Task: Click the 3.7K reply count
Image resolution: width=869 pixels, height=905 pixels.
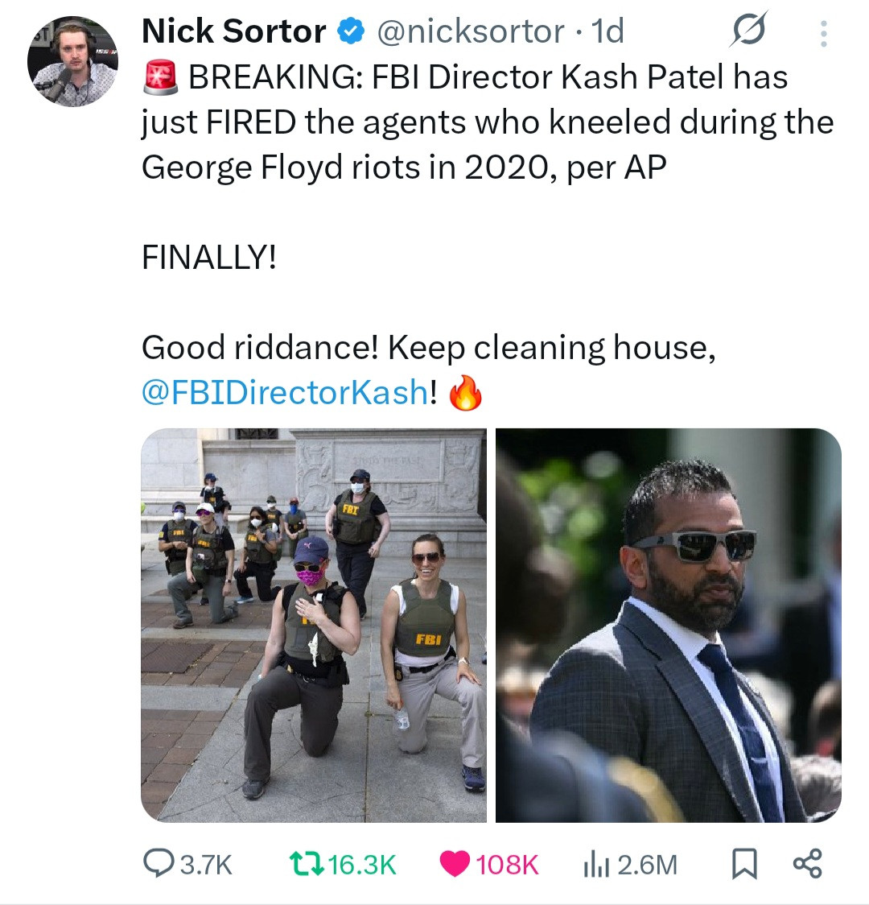Action: (206, 865)
